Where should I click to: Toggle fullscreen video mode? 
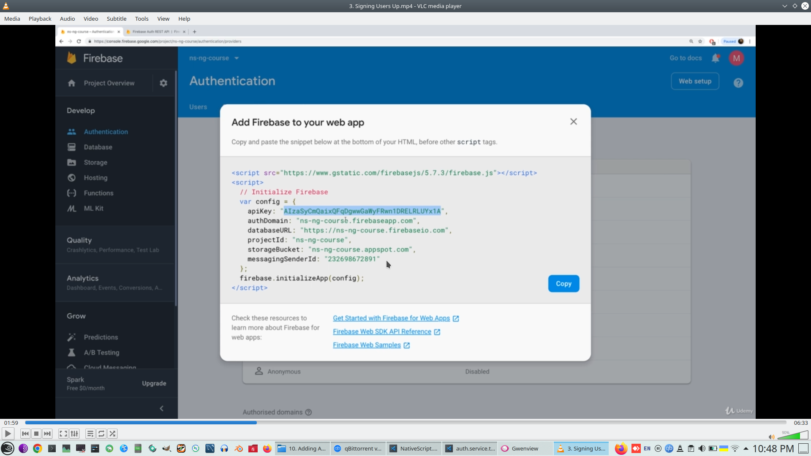(x=63, y=434)
